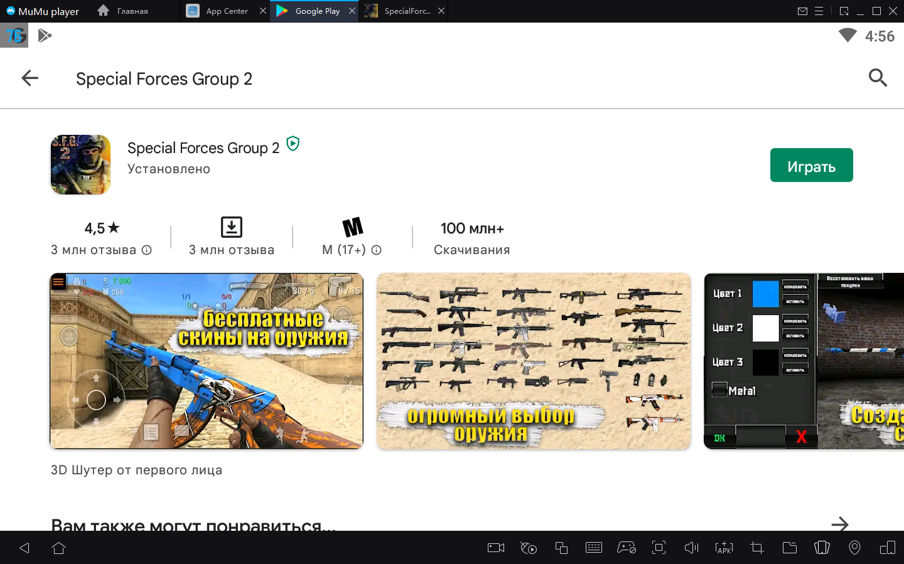904x564 pixels.
Task: Open the MuMu hamburger menu
Action: [x=819, y=11]
